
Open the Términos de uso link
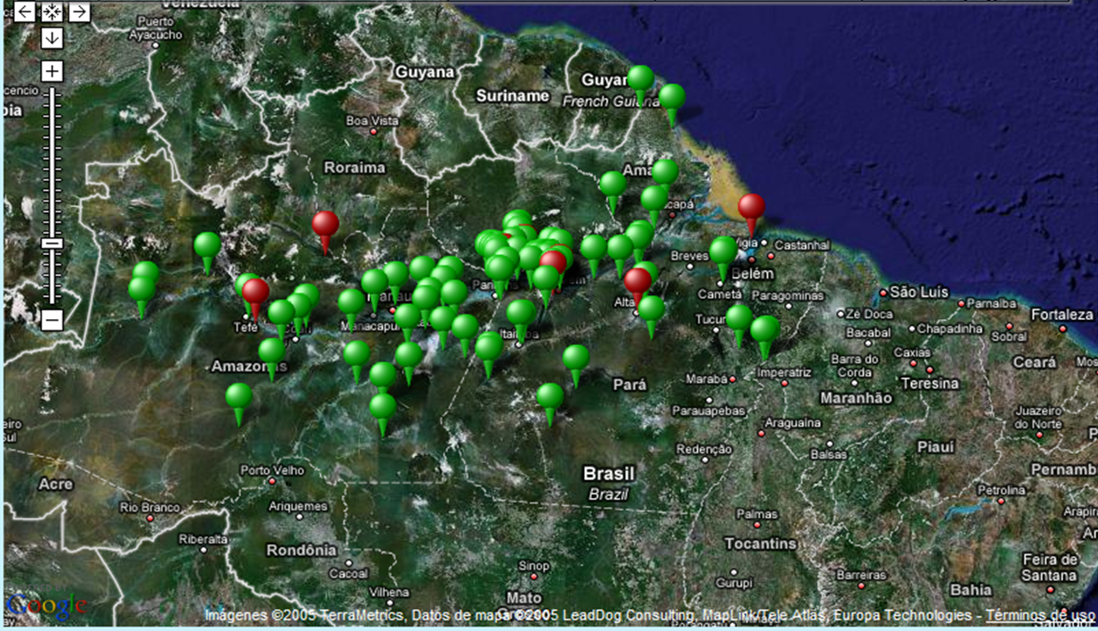[x=1040, y=615]
